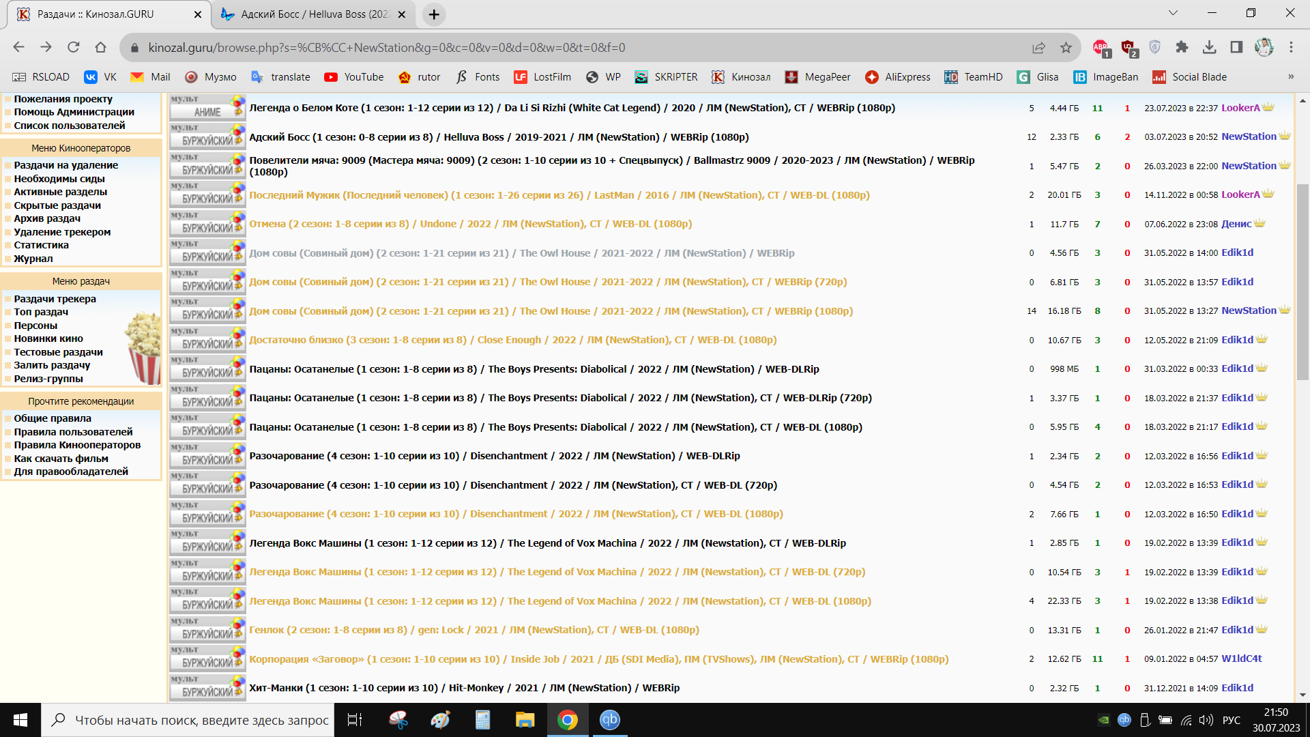The image size is (1310, 737).
Task: Open Chrome's three-dot menu
Action: coord(1291,47)
